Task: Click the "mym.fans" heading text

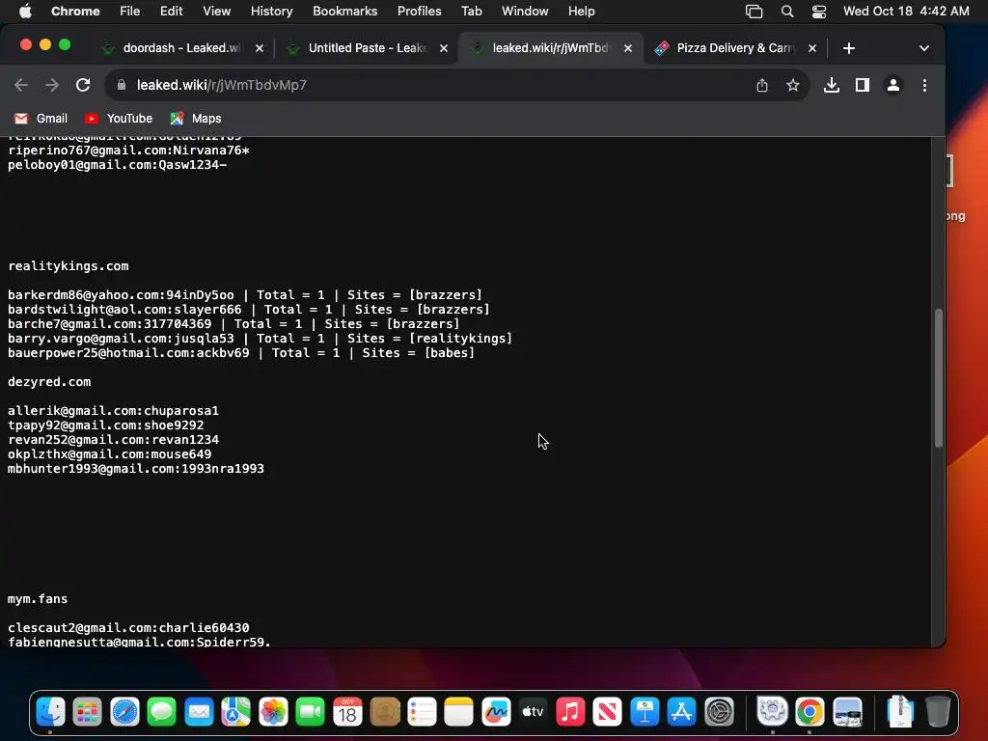Action: tap(38, 599)
